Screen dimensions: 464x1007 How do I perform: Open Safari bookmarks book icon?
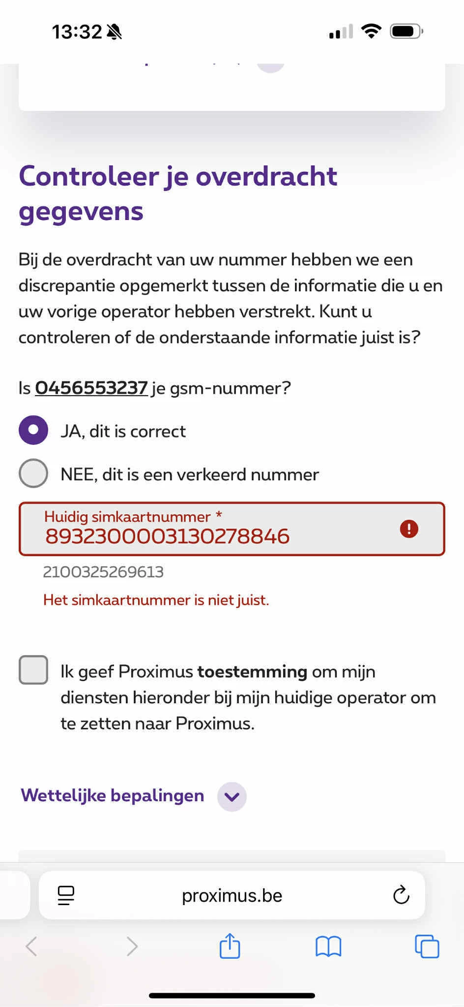pos(328,946)
